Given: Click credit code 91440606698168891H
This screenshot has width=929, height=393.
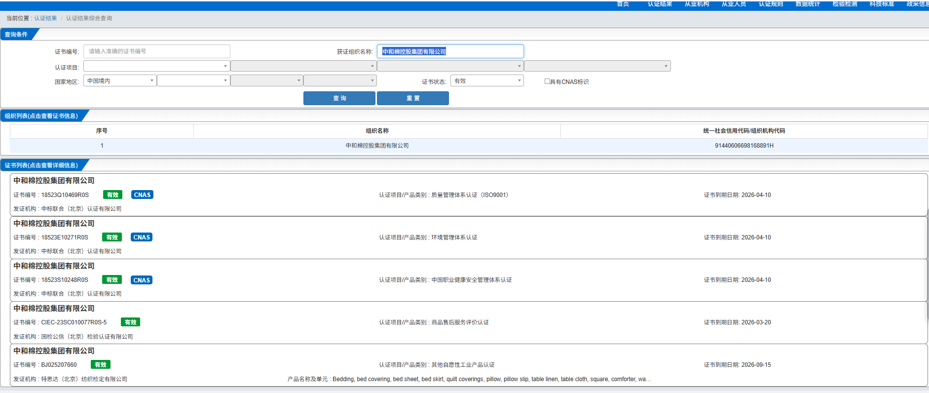Looking at the screenshot, I should pos(744,146).
